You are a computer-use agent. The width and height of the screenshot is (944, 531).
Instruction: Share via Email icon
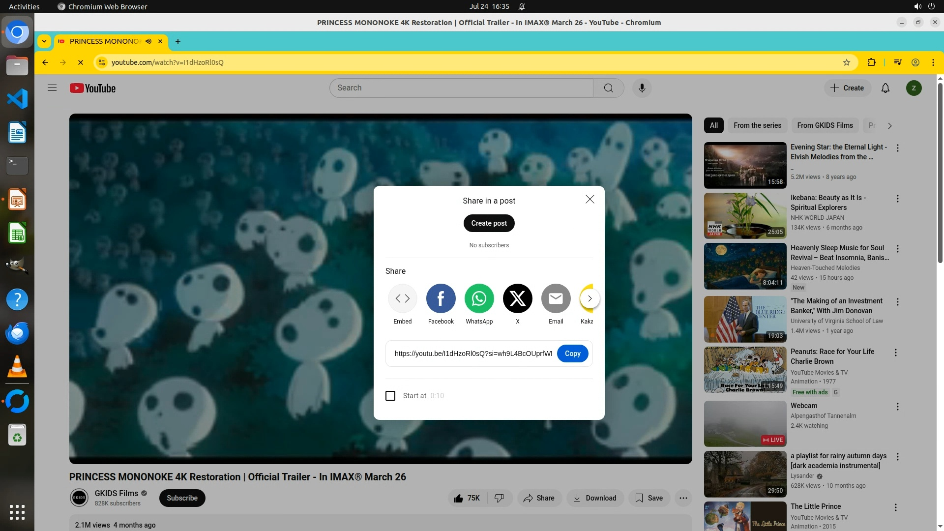[556, 298]
